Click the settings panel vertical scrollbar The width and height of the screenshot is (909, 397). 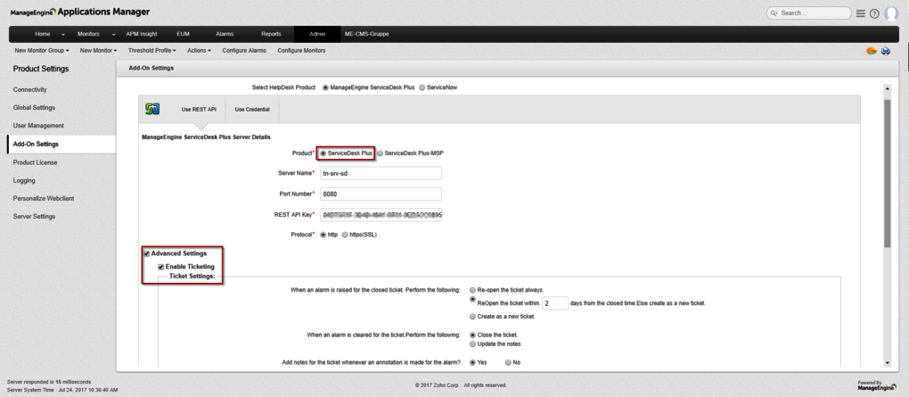click(887, 172)
